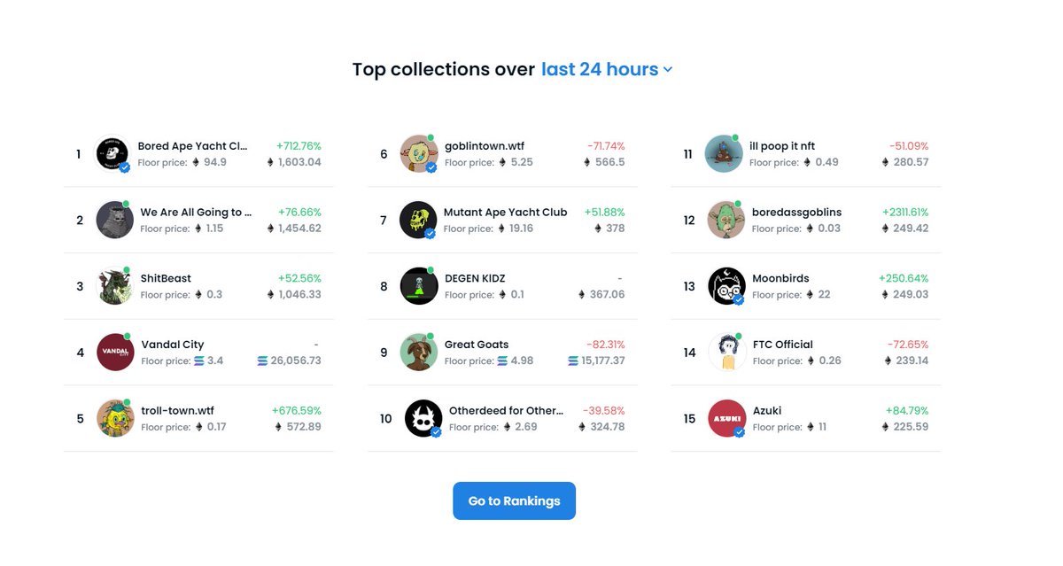Click the +712.76% change value

click(x=299, y=146)
